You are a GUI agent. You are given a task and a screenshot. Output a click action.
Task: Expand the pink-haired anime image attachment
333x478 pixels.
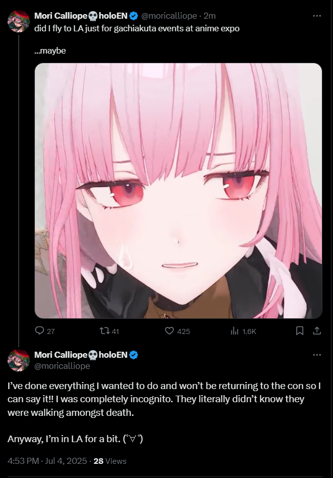[178, 191]
